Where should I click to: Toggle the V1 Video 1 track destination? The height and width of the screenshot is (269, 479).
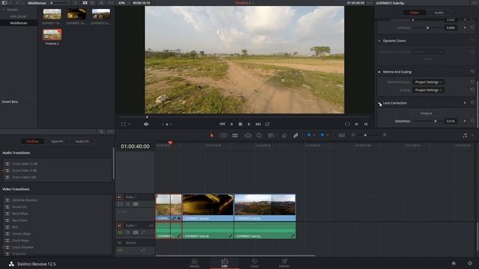tap(120, 197)
